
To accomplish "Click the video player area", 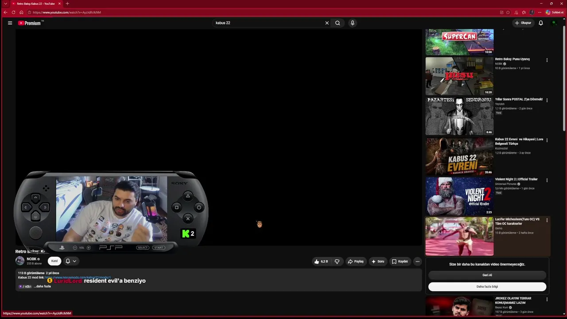I will point(219,137).
